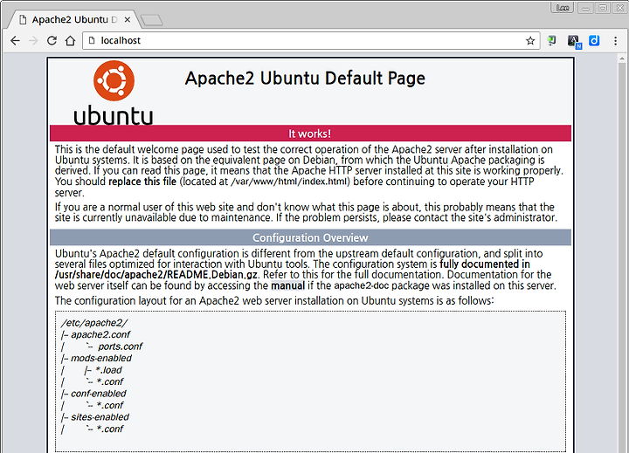Click the scrollbar up arrow
The image size is (629, 453).
tap(622, 59)
